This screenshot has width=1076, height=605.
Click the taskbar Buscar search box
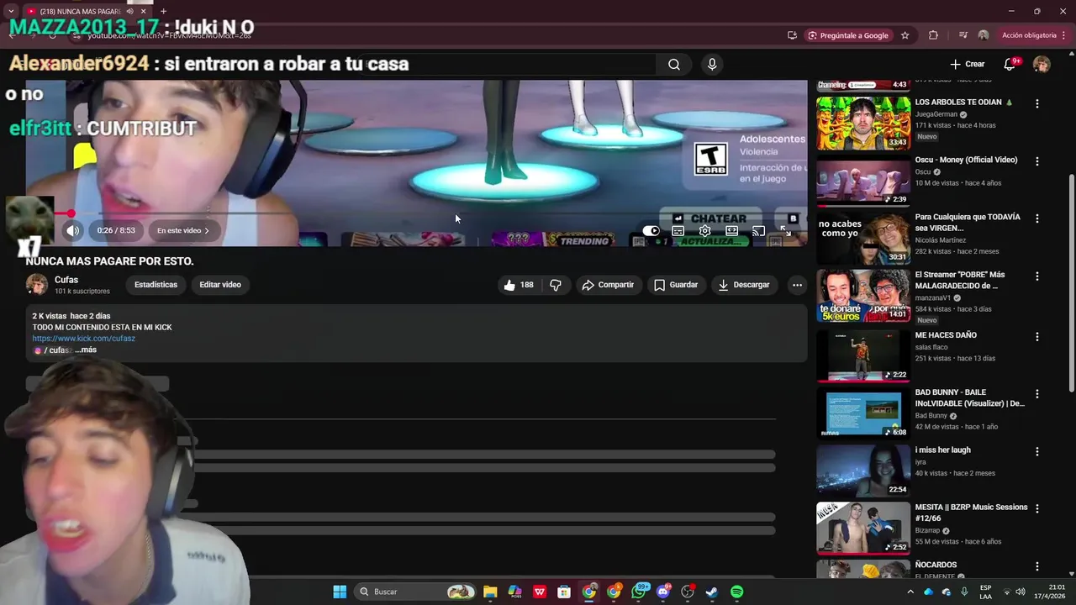tap(415, 592)
